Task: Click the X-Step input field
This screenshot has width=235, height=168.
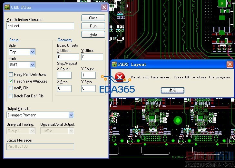Action: point(64,88)
